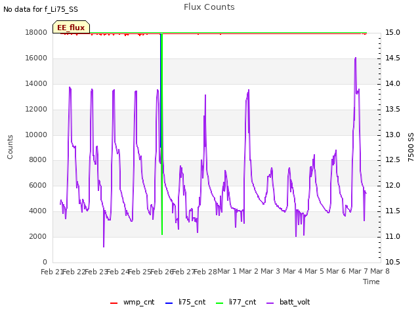Click the Feb 26 date tick label

coord(161,272)
